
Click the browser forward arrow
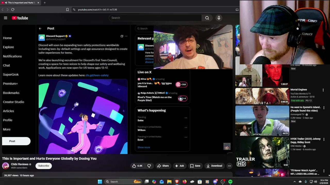click(7, 10)
